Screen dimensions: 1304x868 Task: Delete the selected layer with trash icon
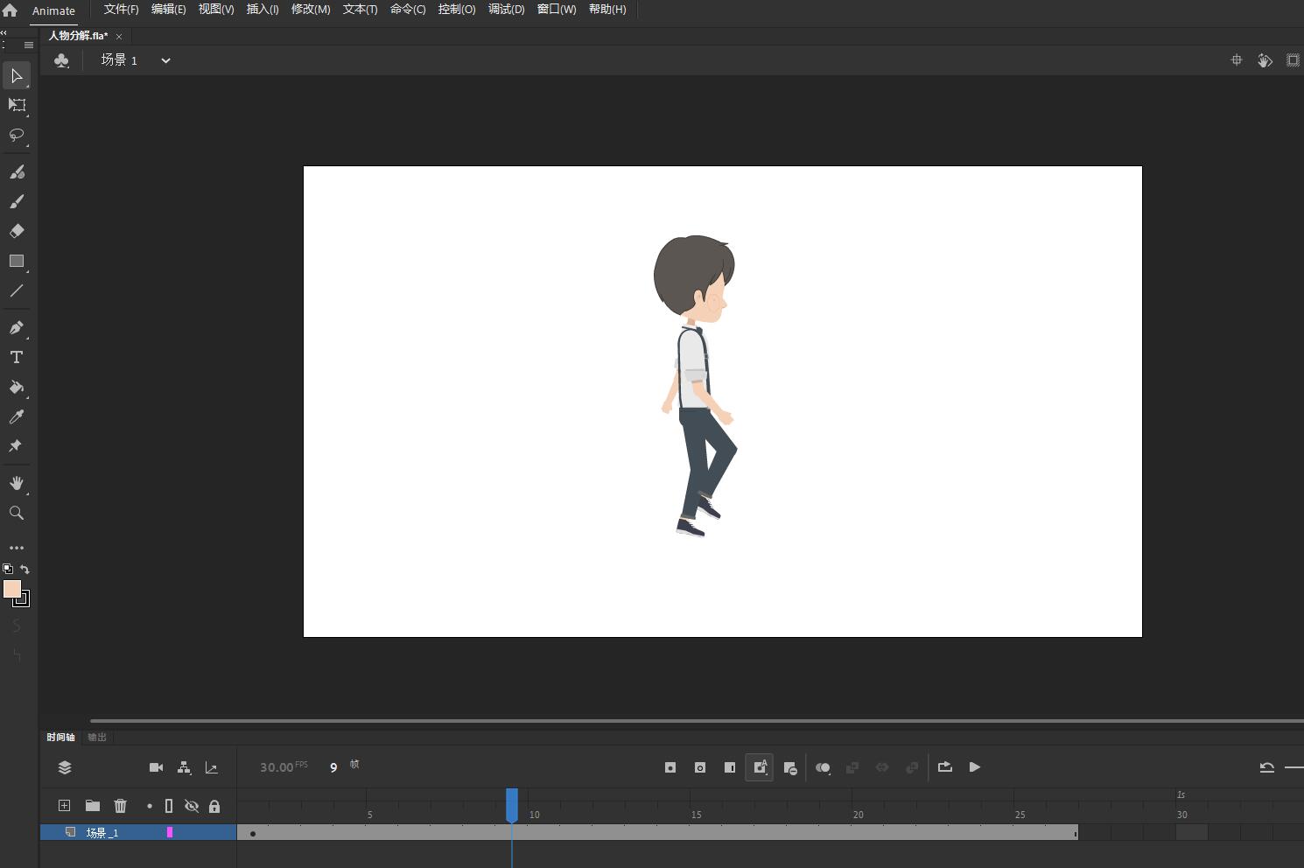click(121, 806)
